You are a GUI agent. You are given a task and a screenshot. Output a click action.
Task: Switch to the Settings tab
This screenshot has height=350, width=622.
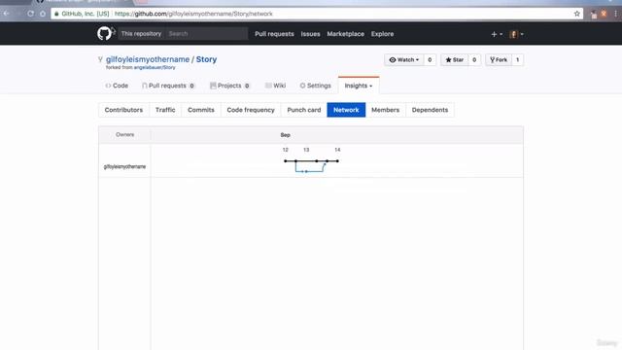[x=315, y=86]
